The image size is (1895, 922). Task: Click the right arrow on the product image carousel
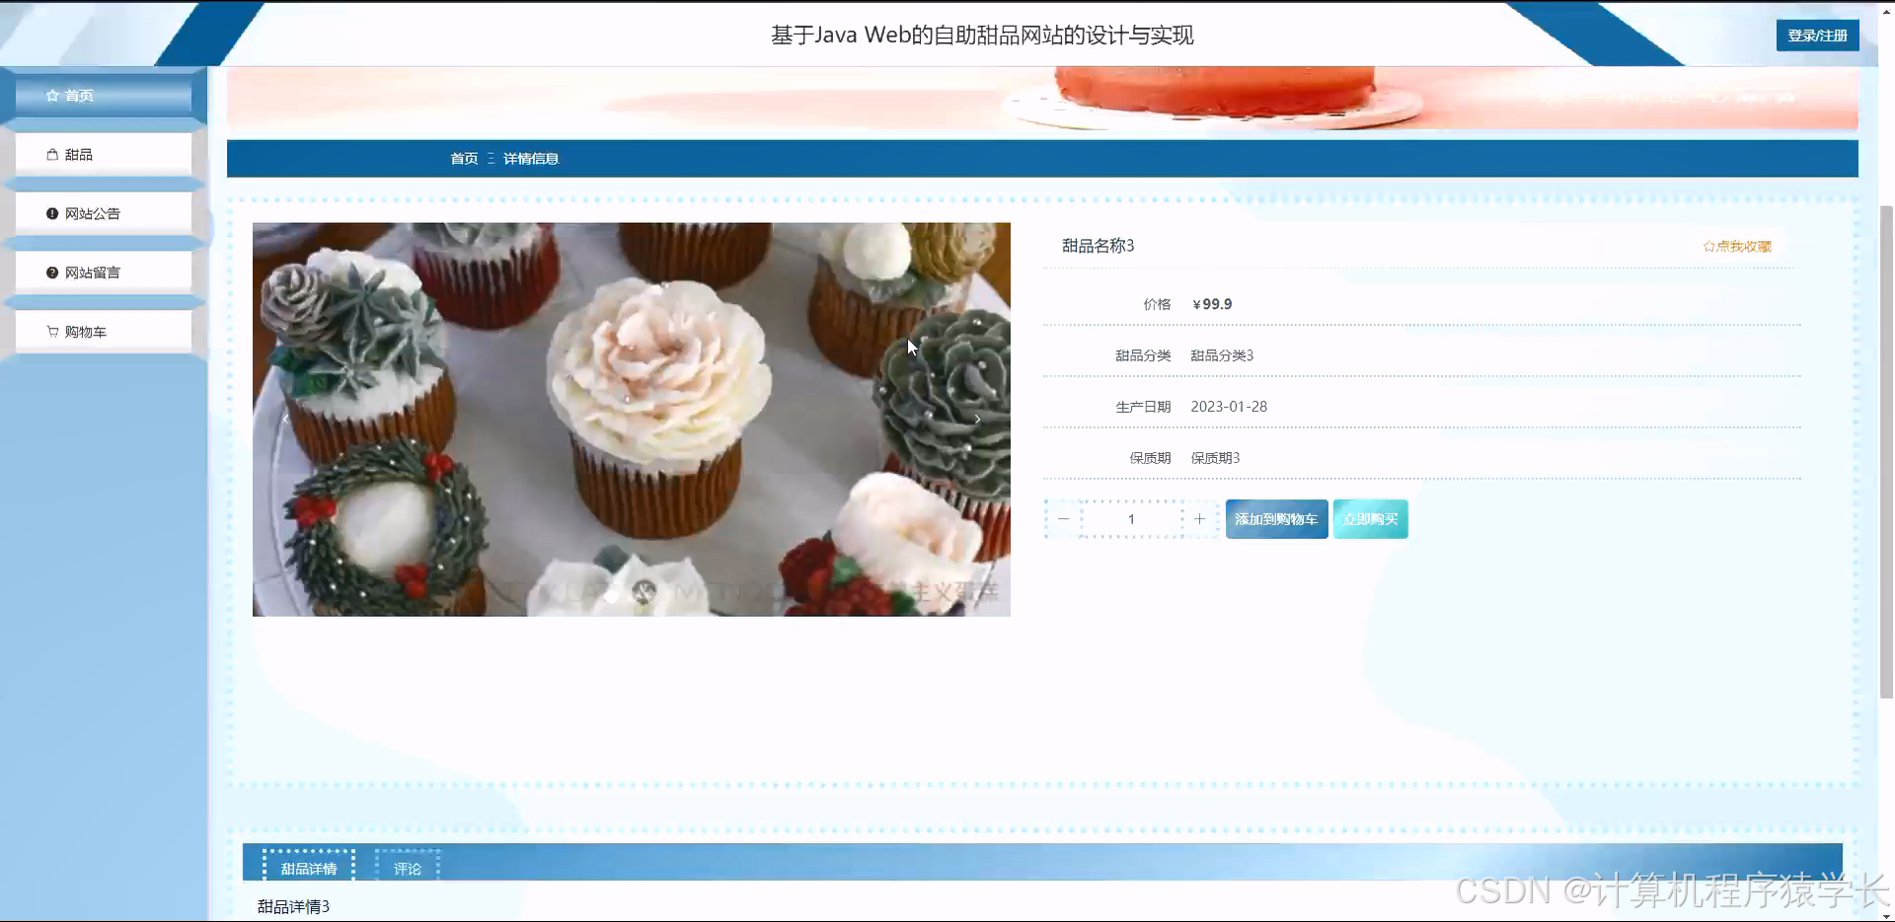pos(978,419)
